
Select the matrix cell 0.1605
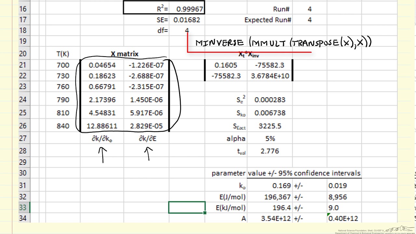[226, 65]
